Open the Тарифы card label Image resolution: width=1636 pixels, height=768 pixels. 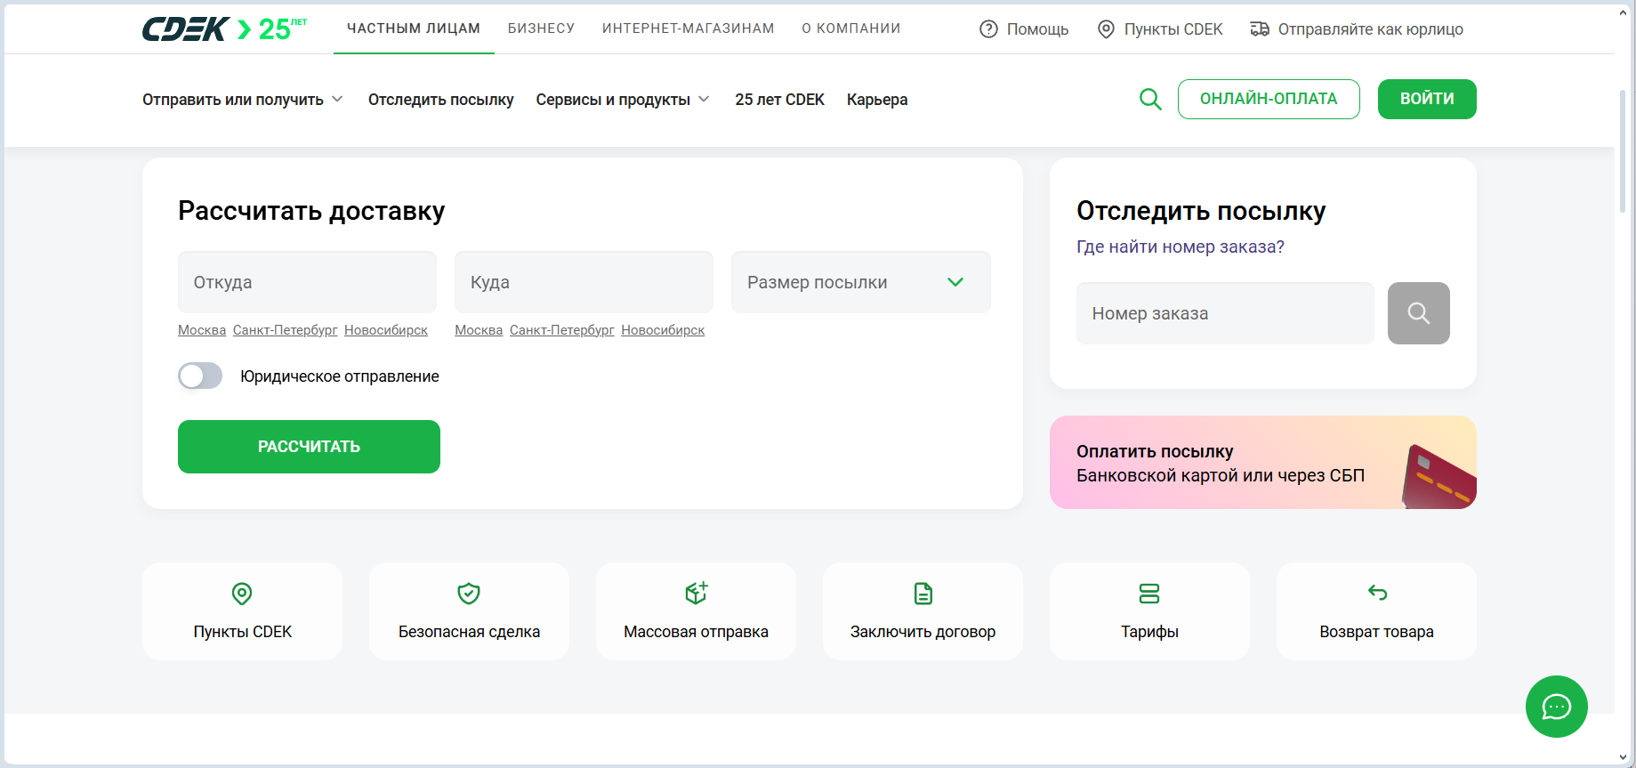[x=1149, y=632]
